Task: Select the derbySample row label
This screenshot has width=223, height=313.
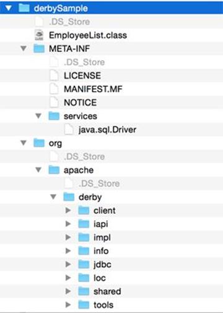Action: (61, 9)
